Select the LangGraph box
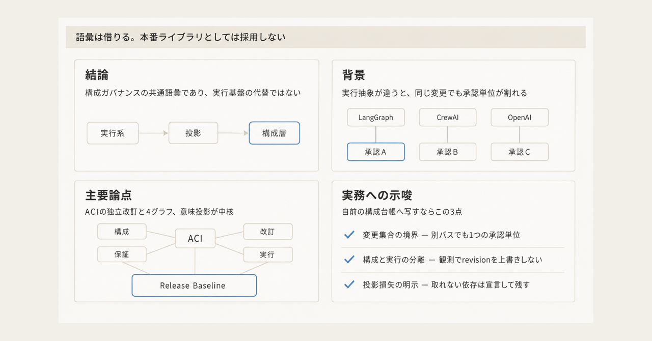This screenshot has height=341, width=652. pos(376,117)
